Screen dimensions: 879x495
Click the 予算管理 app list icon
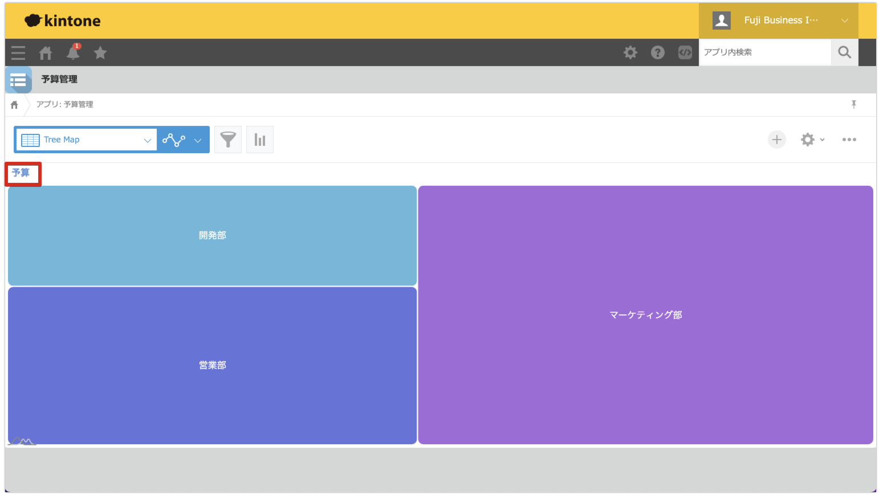click(18, 80)
